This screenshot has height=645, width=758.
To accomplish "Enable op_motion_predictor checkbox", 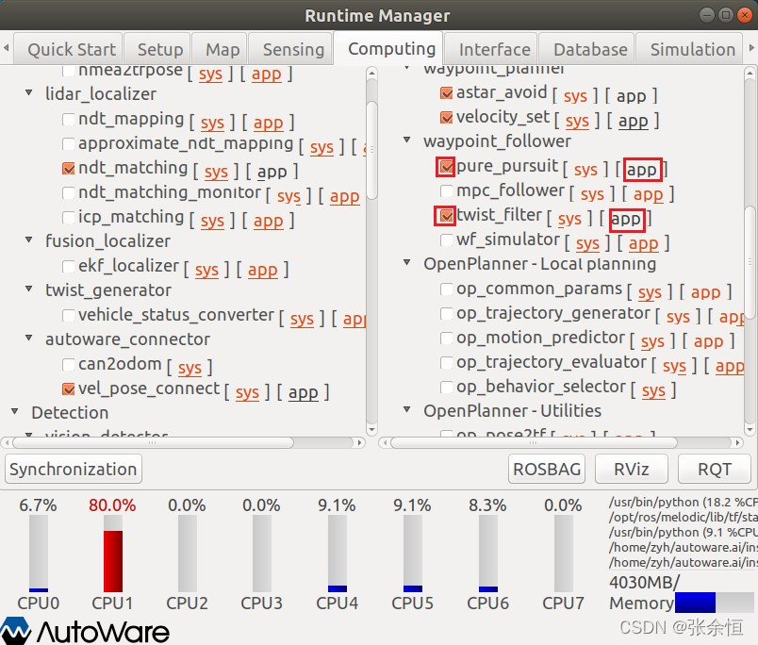I will pos(447,338).
